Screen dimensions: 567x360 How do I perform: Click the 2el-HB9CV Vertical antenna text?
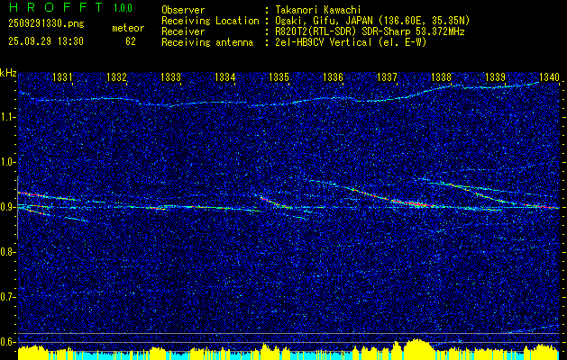pos(350,42)
